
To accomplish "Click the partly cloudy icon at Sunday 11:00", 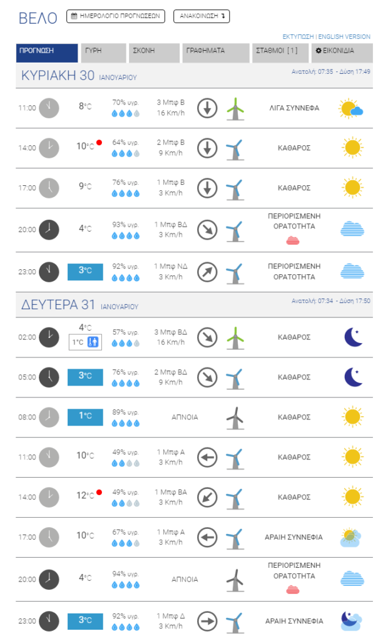I will pos(351,109).
